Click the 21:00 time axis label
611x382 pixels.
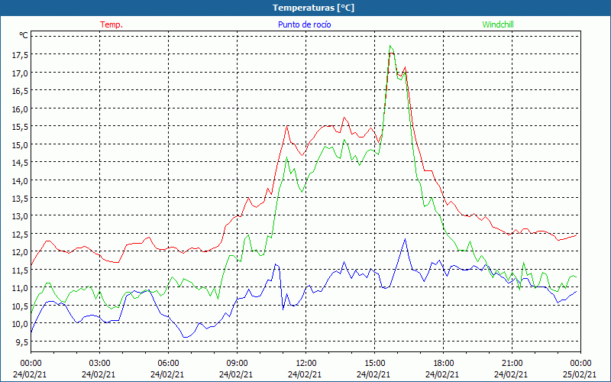tap(512, 364)
